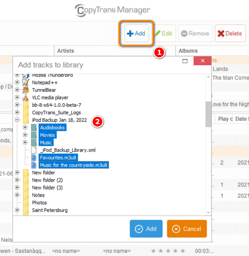Click the Movies folder icon
The image size is (249, 256).
pyautogui.click(x=34, y=135)
